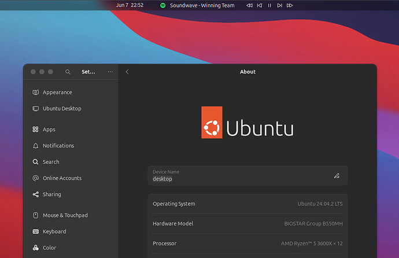Select Apps in the sidebar
This screenshot has height=258, width=399.
[49, 130]
